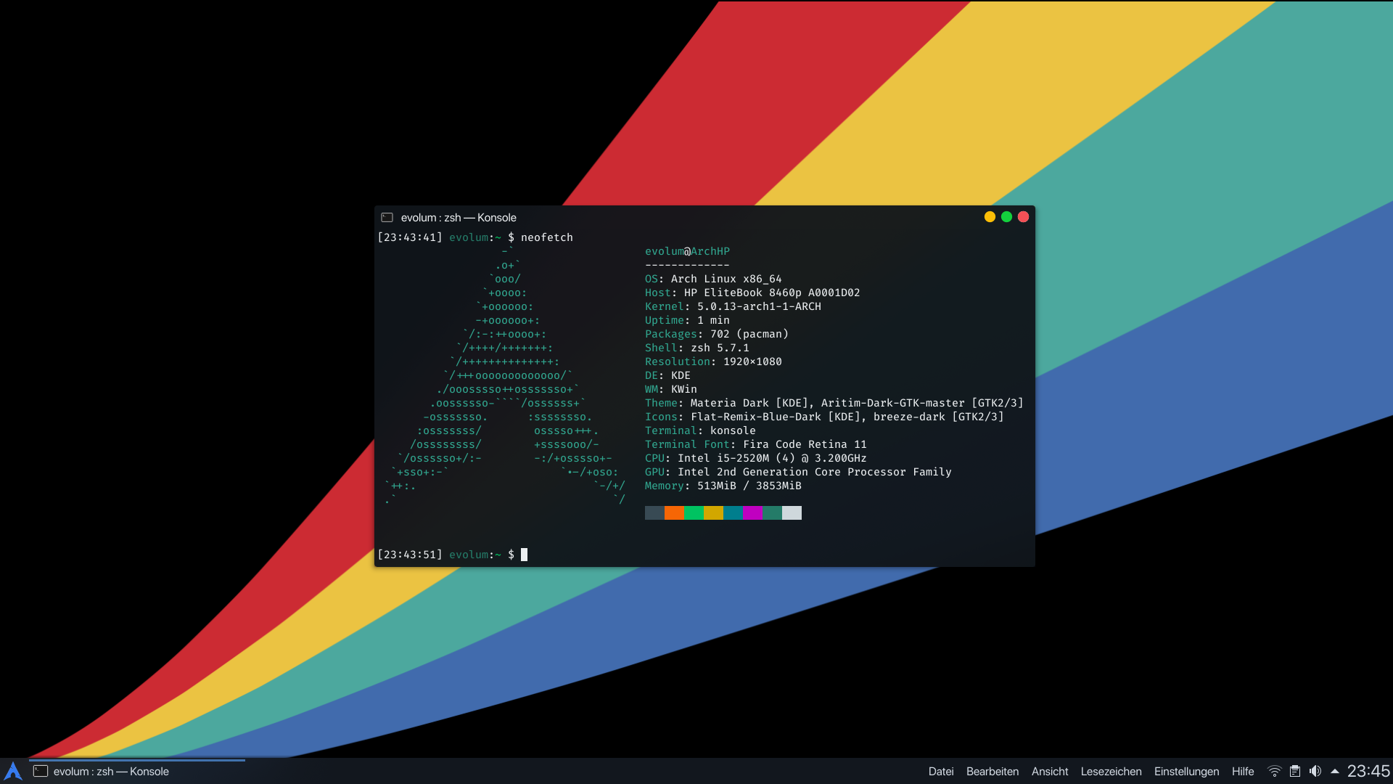Open the clipboard tray icon

coord(1294,771)
